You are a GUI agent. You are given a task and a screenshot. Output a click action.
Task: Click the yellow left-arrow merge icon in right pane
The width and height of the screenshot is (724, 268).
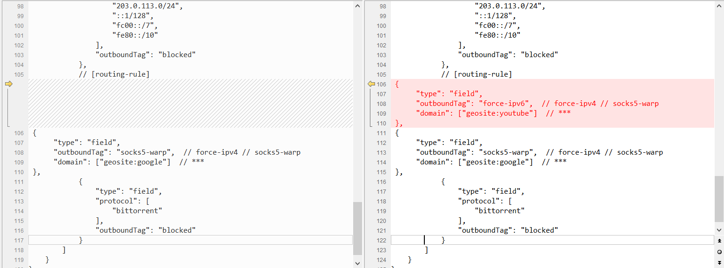(371, 84)
